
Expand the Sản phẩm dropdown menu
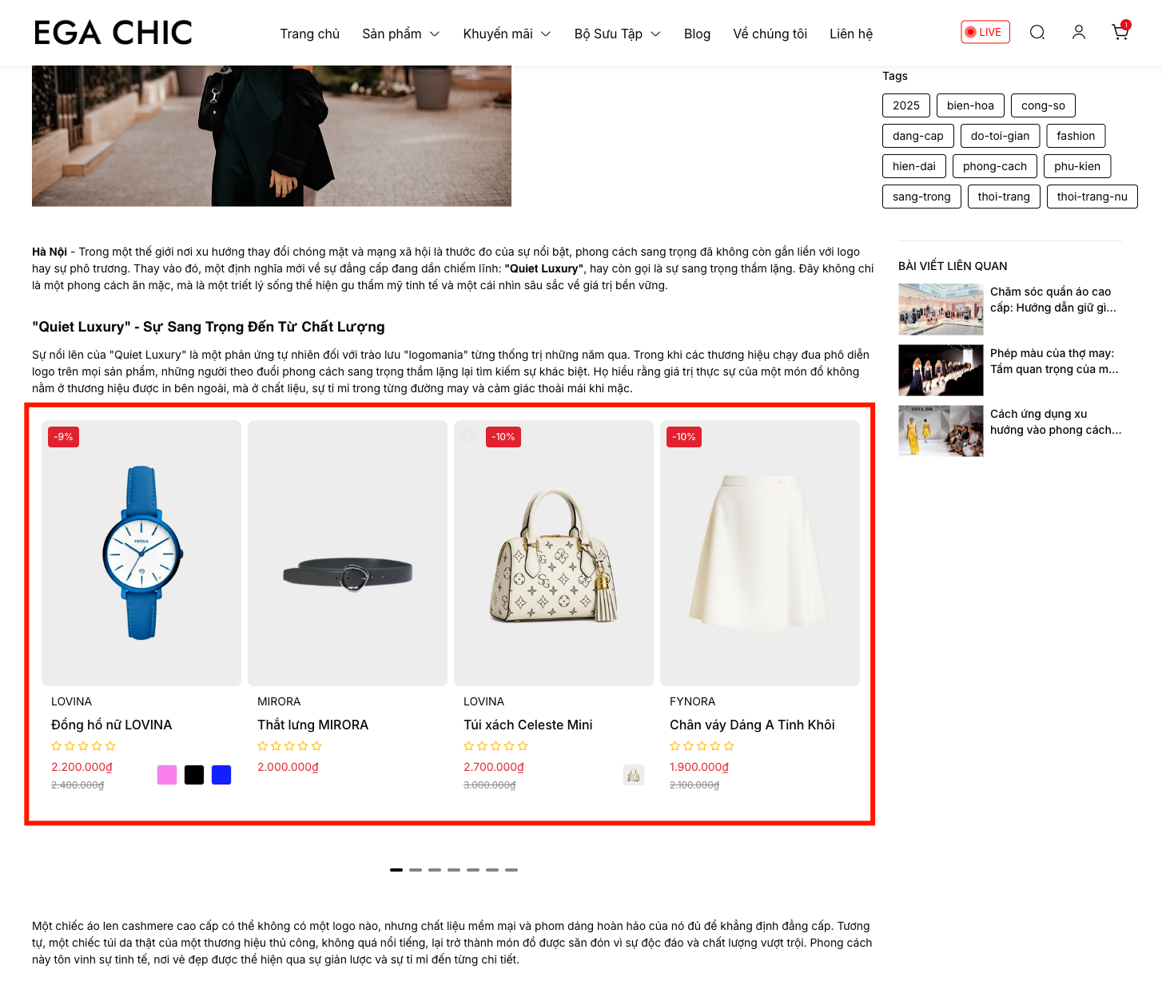(x=401, y=34)
